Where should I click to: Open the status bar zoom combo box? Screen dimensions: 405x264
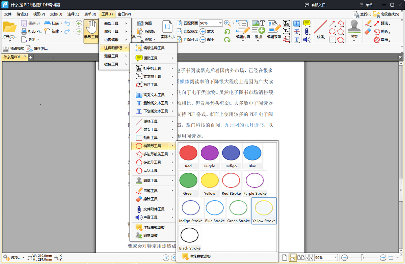(326, 257)
